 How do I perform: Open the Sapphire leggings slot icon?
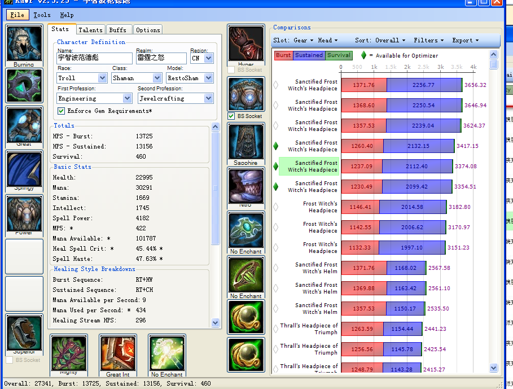245,142
